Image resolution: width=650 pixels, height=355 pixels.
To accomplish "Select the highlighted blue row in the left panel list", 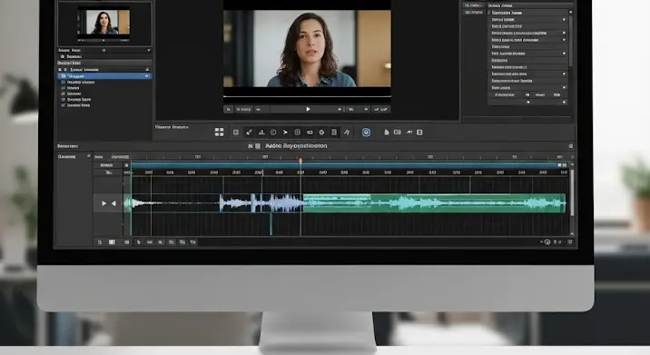I will pyautogui.click(x=104, y=76).
